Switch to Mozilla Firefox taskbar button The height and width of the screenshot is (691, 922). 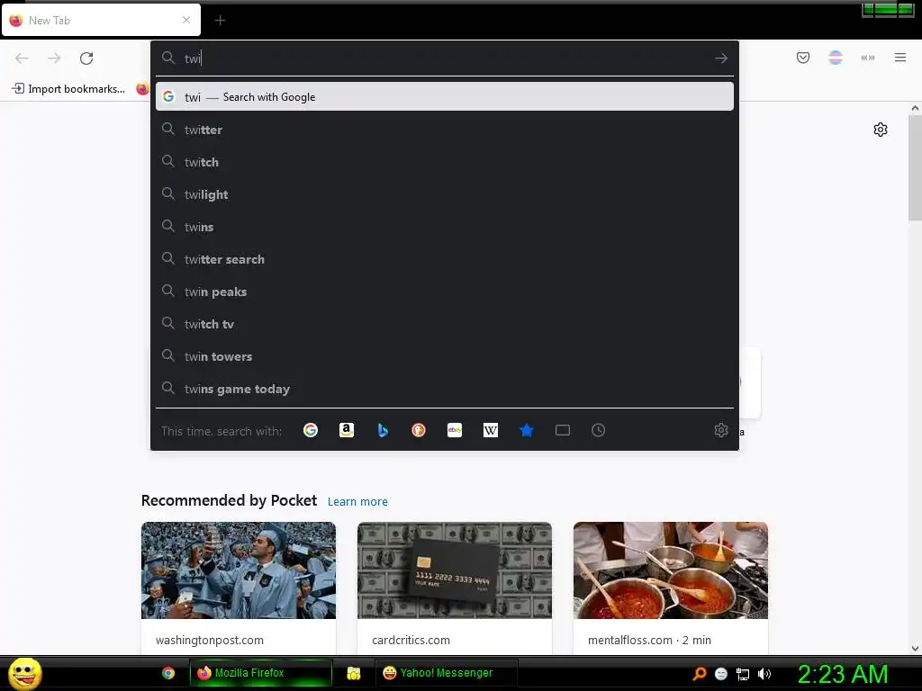(x=260, y=673)
